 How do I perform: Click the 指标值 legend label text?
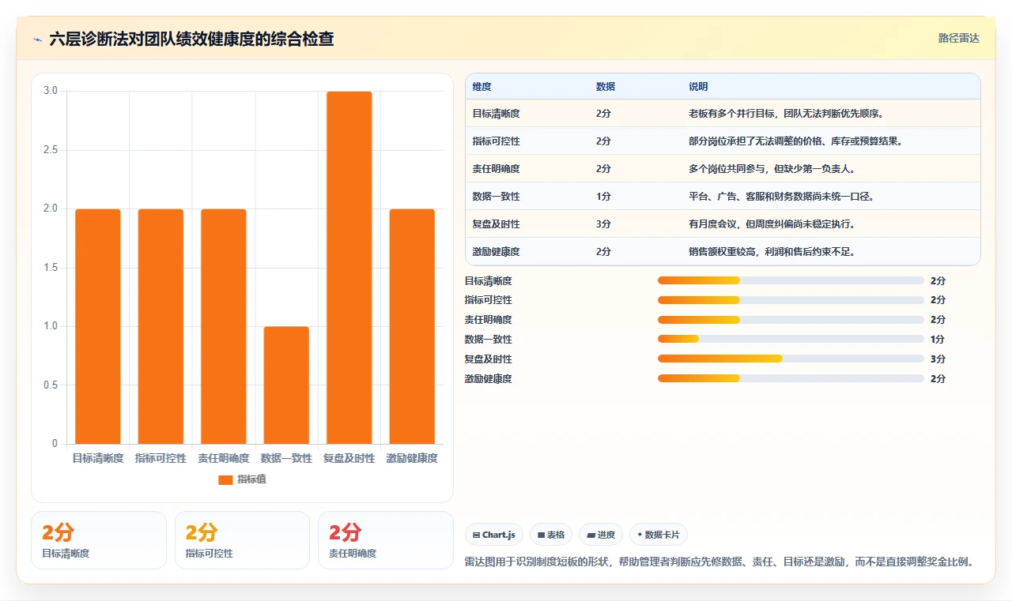(252, 479)
